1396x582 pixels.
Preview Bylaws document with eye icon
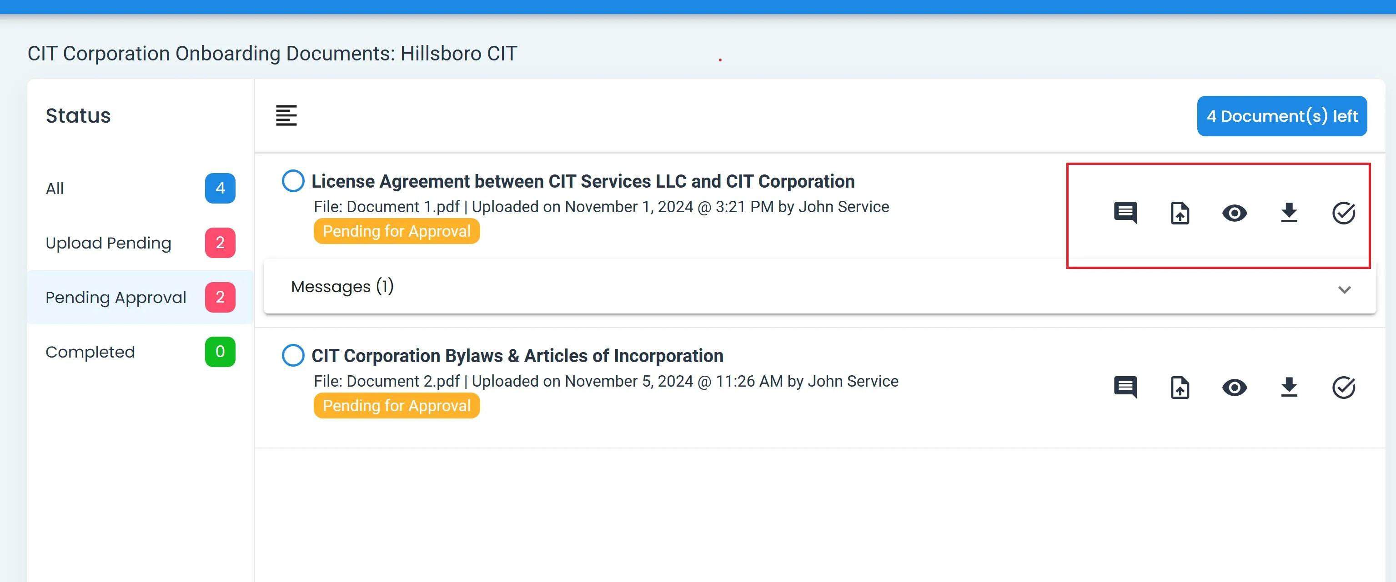tap(1235, 387)
